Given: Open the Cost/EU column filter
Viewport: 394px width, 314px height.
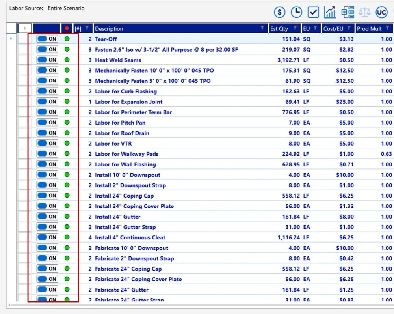Looking at the screenshot, I should pos(349,28).
